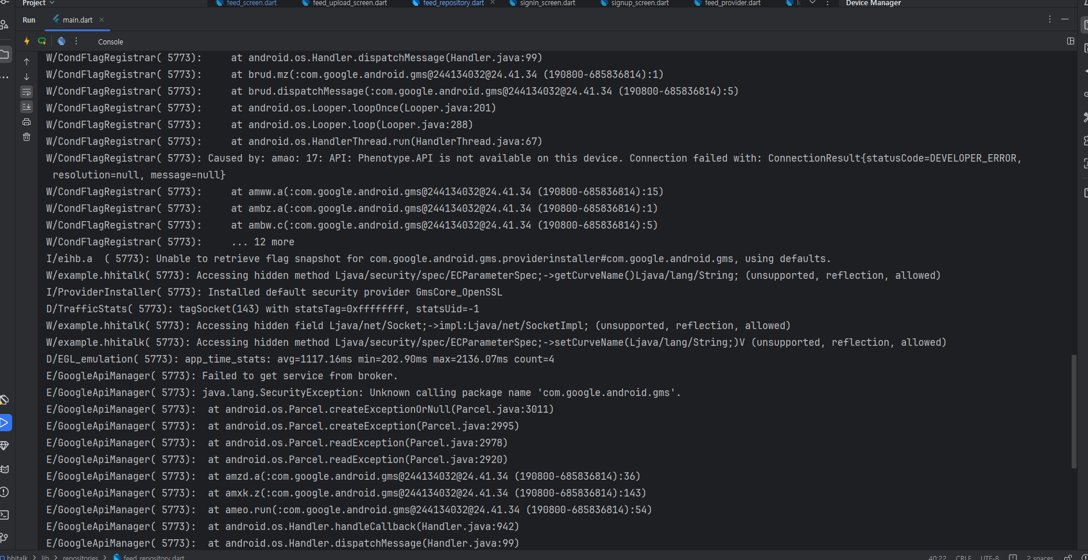
Task: Click the 40:22 caret position indicator
Action: tap(937, 557)
